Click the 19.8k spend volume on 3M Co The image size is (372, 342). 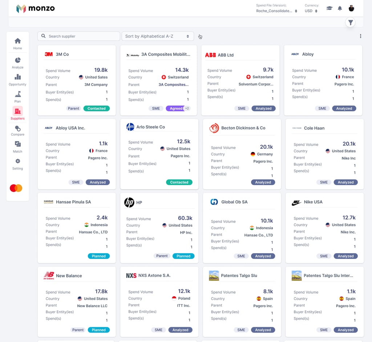[101, 70]
